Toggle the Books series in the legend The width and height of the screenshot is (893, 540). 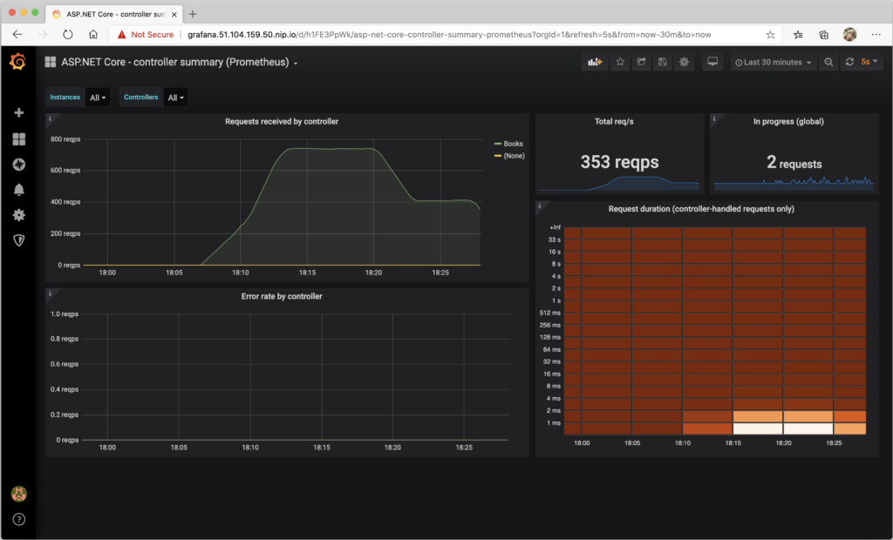point(513,144)
